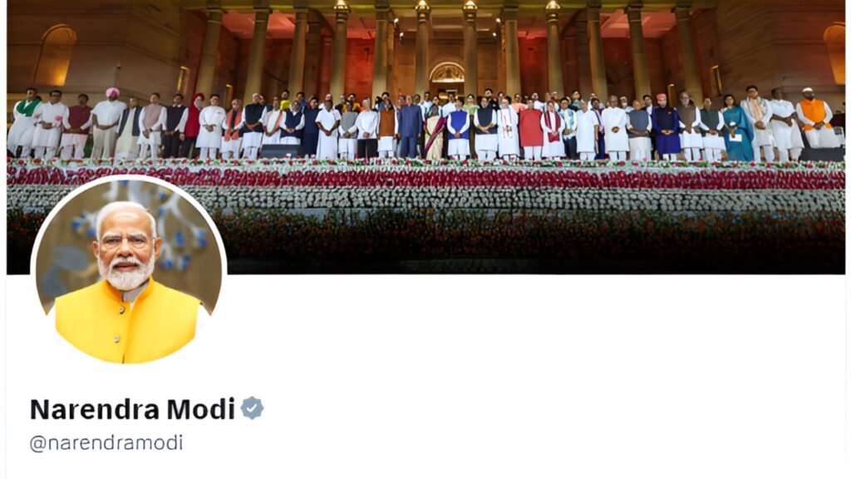Click the man in the royal blue vest

click(x=459, y=129)
